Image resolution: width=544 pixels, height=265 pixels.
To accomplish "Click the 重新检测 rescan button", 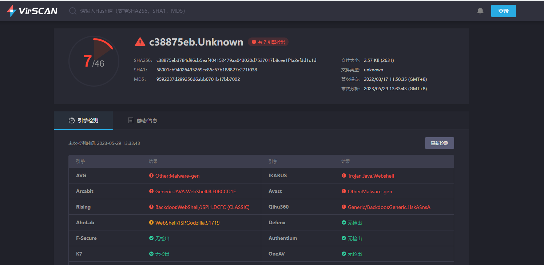I will tap(440, 143).
